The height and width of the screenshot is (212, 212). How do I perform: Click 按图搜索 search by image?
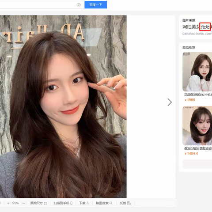pyautogui.click(x=104, y=203)
